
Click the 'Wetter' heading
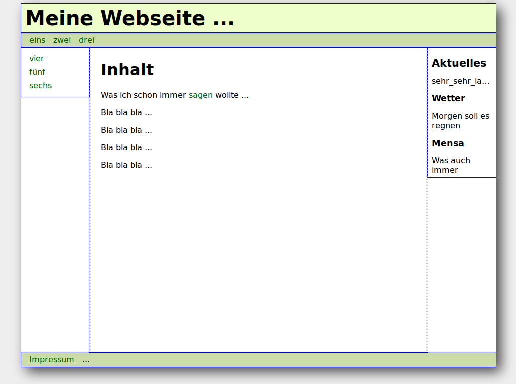448,98
